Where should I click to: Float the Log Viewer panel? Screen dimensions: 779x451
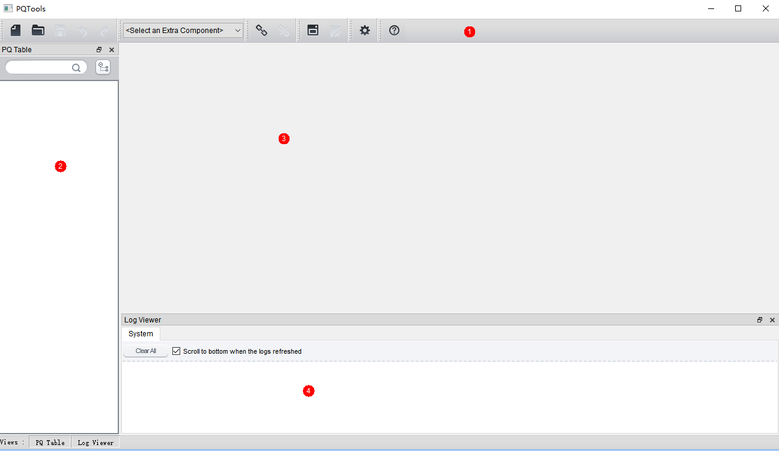point(760,320)
